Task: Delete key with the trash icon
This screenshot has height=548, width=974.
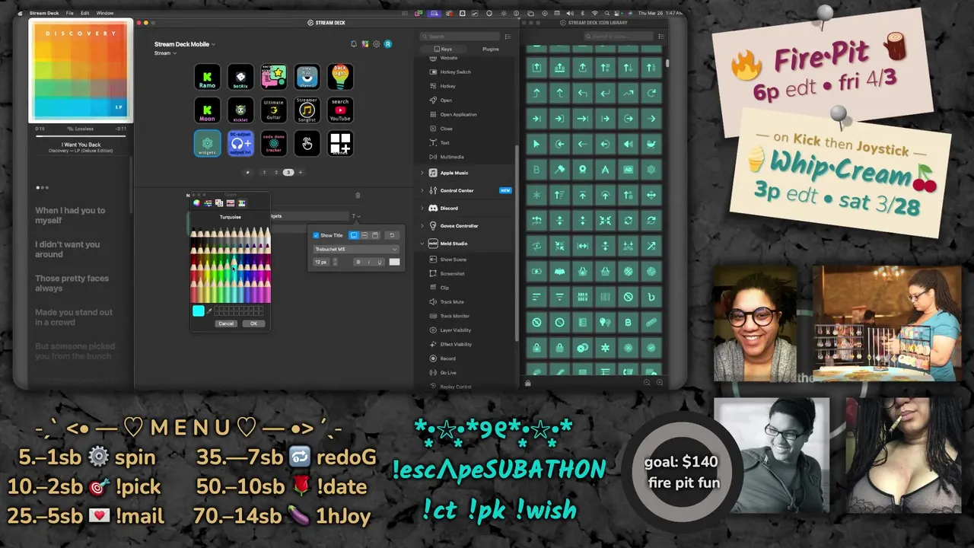Action: point(358,196)
